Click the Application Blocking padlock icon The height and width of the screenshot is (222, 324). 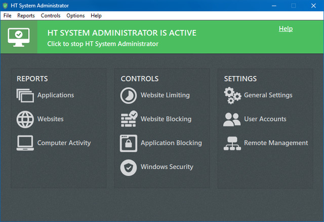click(129, 143)
